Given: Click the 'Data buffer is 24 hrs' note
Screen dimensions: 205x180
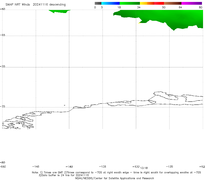Looking at the screenshot, I should [64, 175].
